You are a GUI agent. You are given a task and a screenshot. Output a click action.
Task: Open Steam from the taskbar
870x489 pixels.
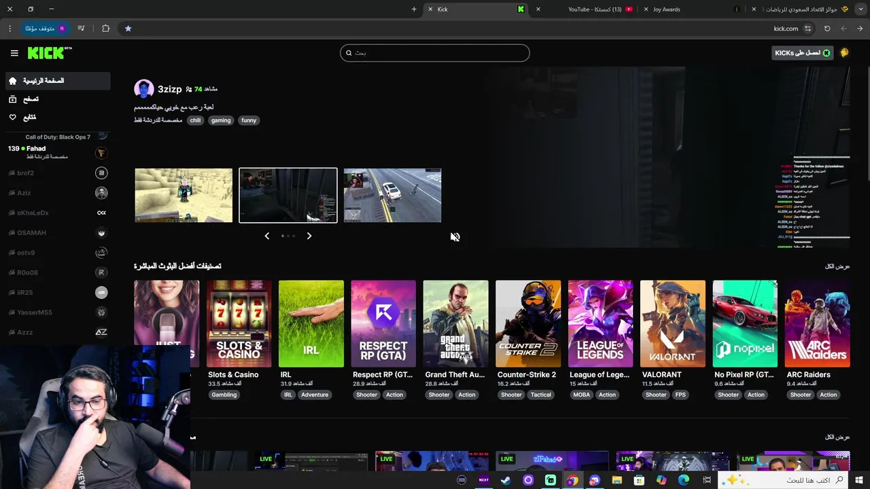[506, 480]
